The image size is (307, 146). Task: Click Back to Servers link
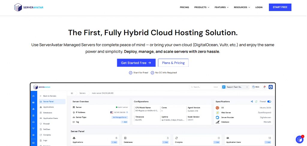click(x=48, y=96)
